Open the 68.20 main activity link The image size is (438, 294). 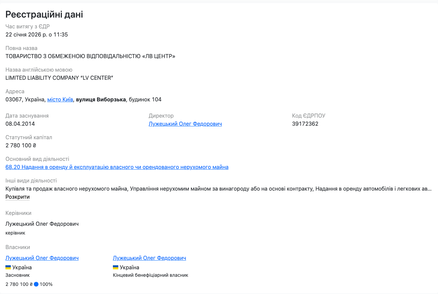click(x=117, y=167)
